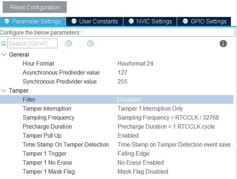Click the User Constants green check icon
Screen dimensions: 237x179
tap(74, 21)
